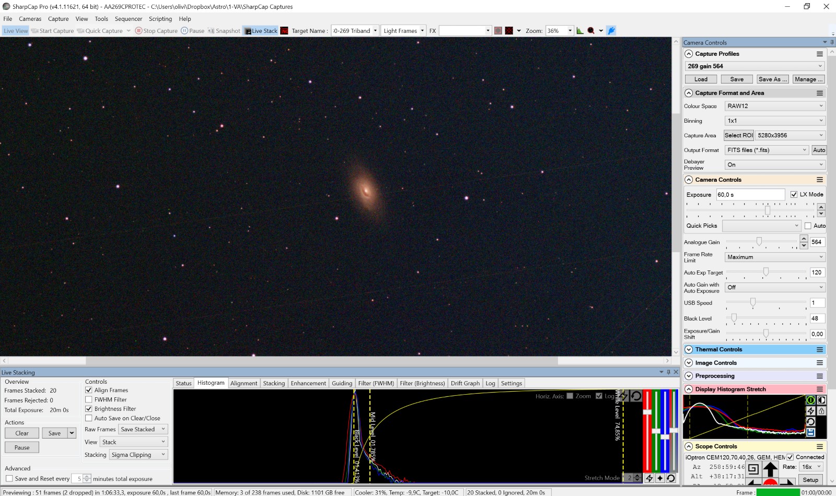Viewport: 836px width, 496px height.
Task: Click the scope move-up arrow button
Action: (x=770, y=468)
